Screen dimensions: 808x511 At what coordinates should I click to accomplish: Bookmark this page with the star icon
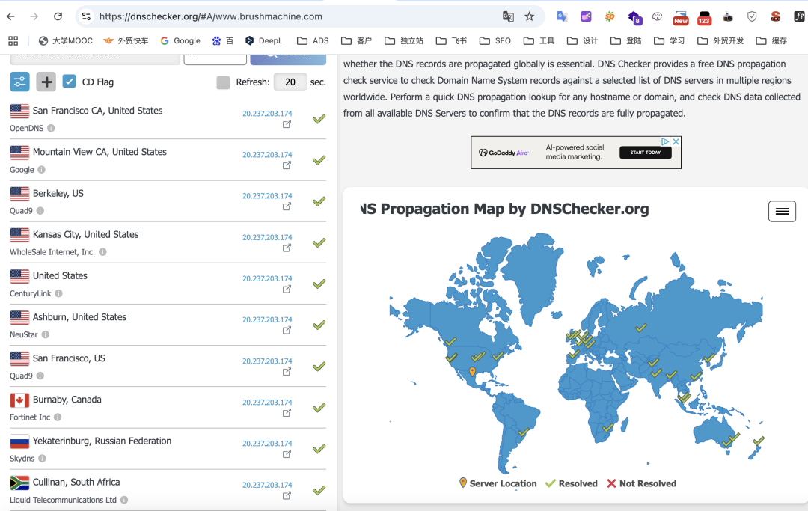(529, 16)
